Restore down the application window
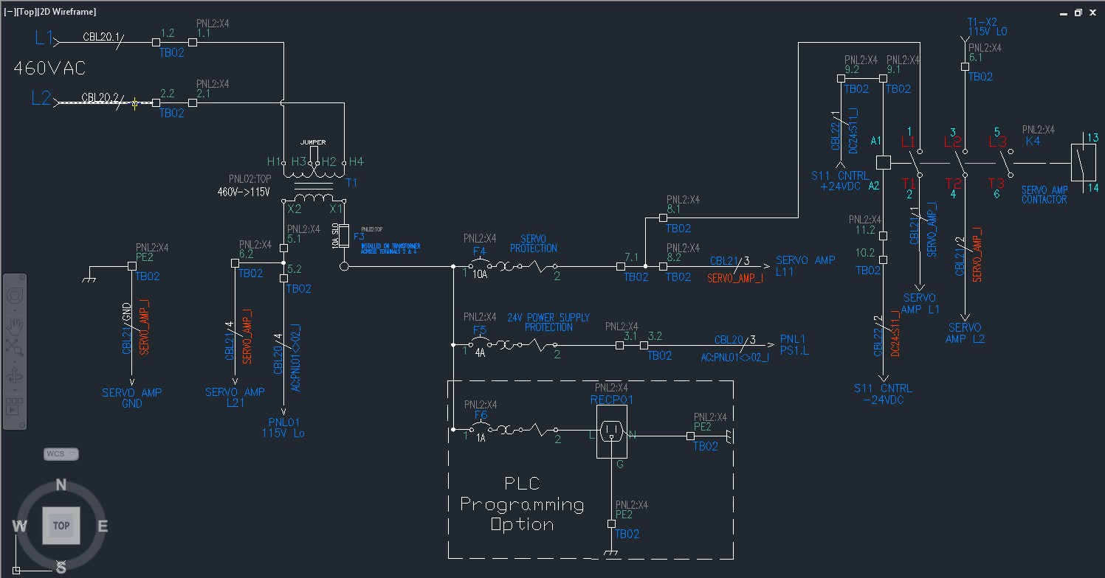 [1078, 13]
